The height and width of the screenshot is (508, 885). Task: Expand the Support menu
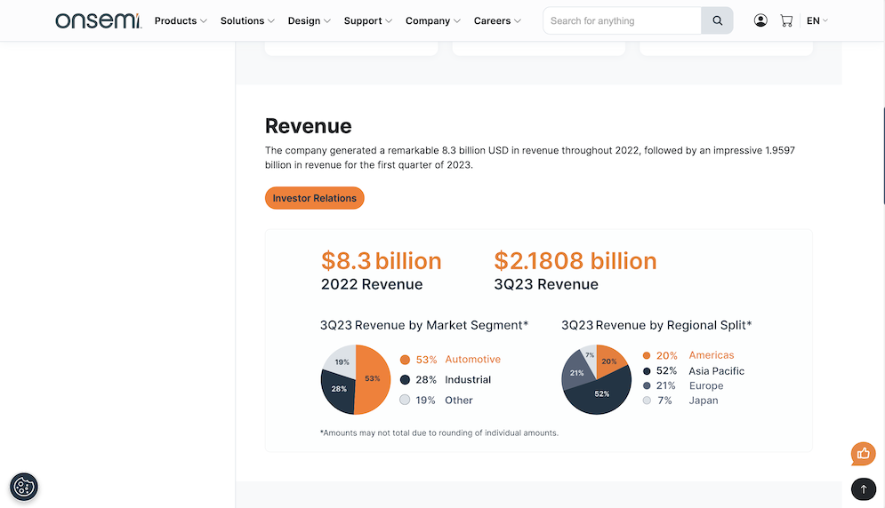[x=368, y=20]
